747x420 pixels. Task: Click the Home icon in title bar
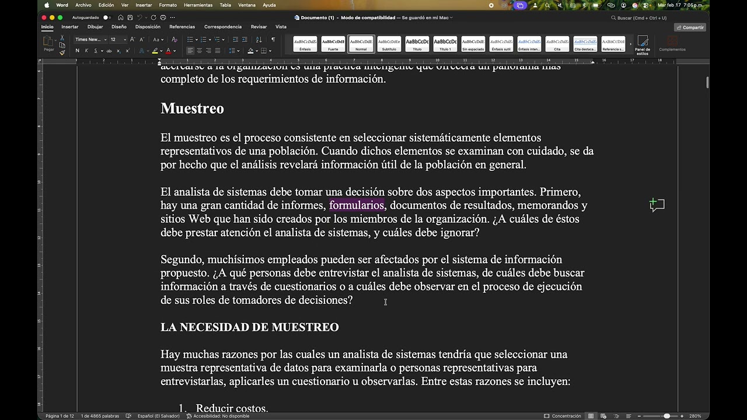pyautogui.click(x=121, y=17)
